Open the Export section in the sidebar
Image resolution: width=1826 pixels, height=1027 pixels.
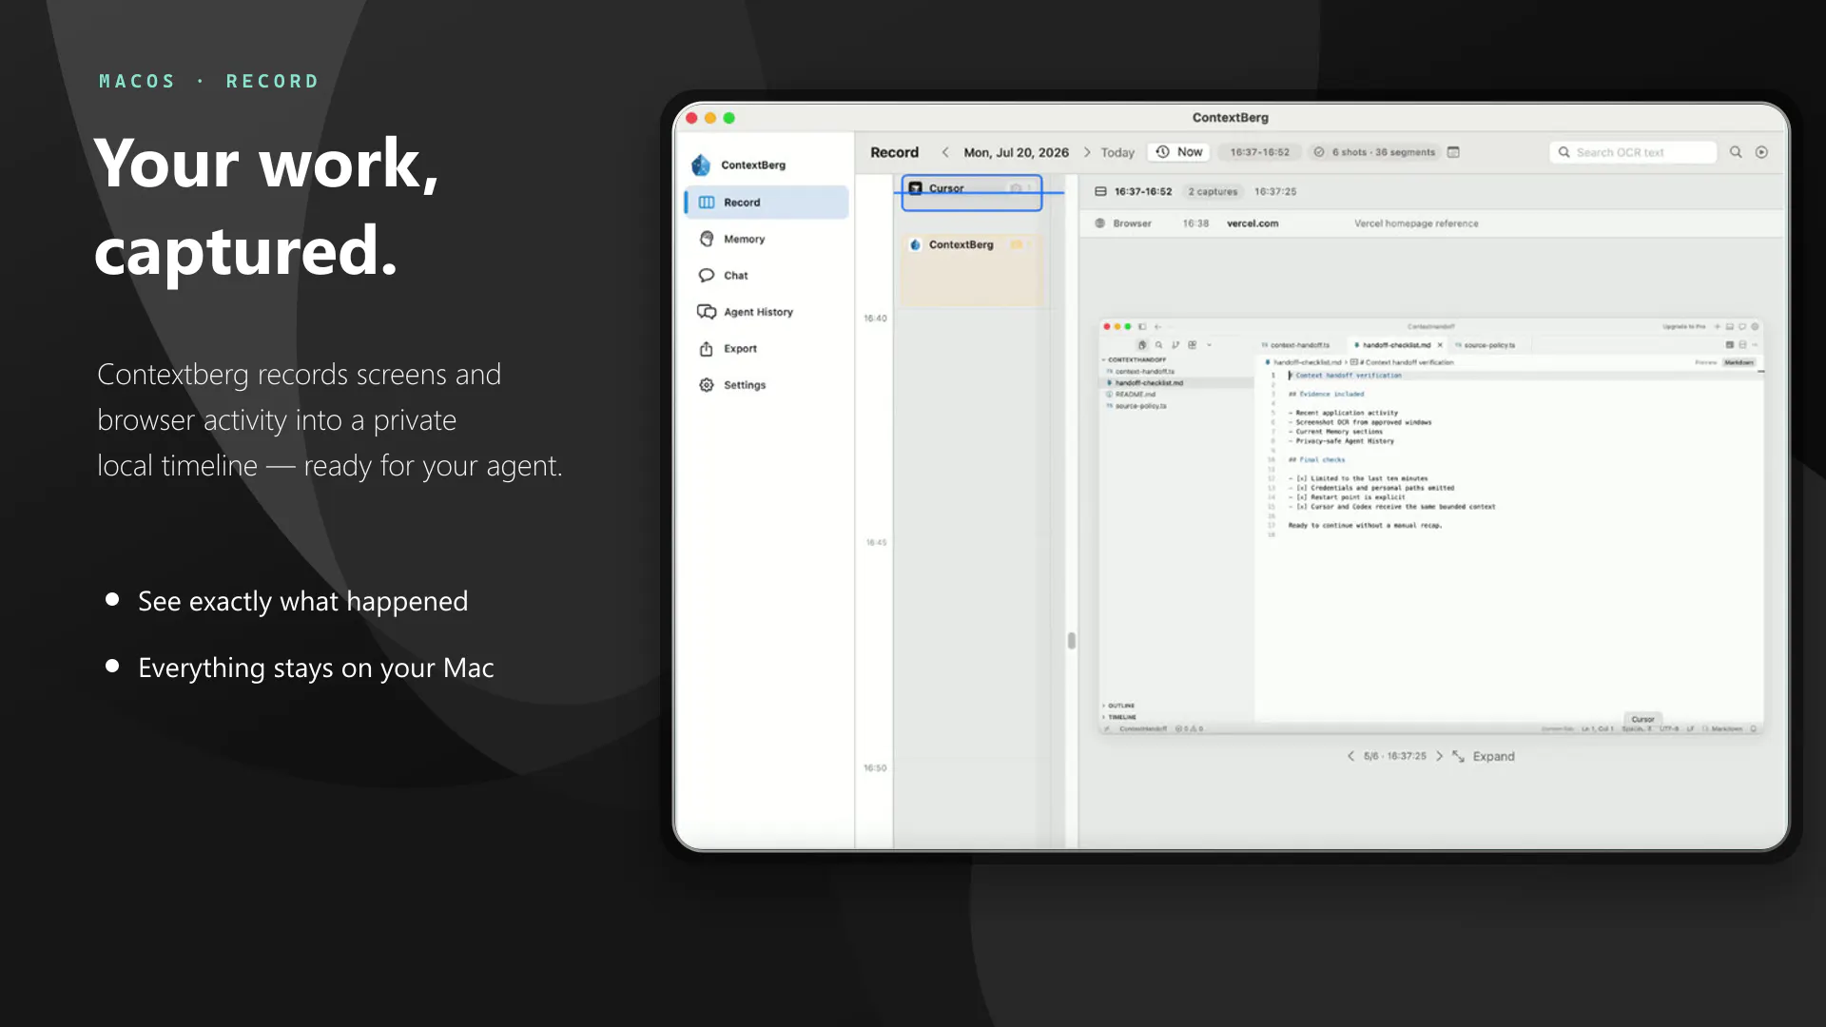(x=767, y=349)
